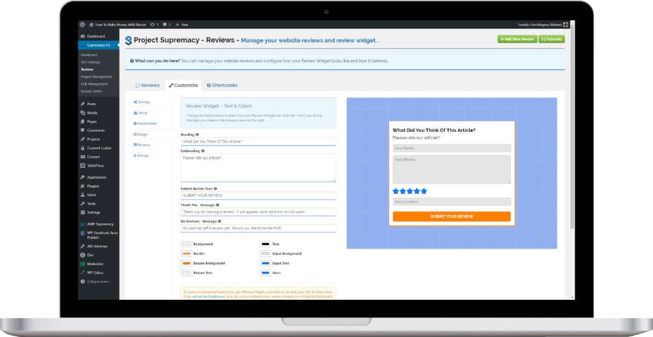This screenshot has height=337, width=653.
Task: Click the Thank You Message info icon
Action: coord(217,205)
